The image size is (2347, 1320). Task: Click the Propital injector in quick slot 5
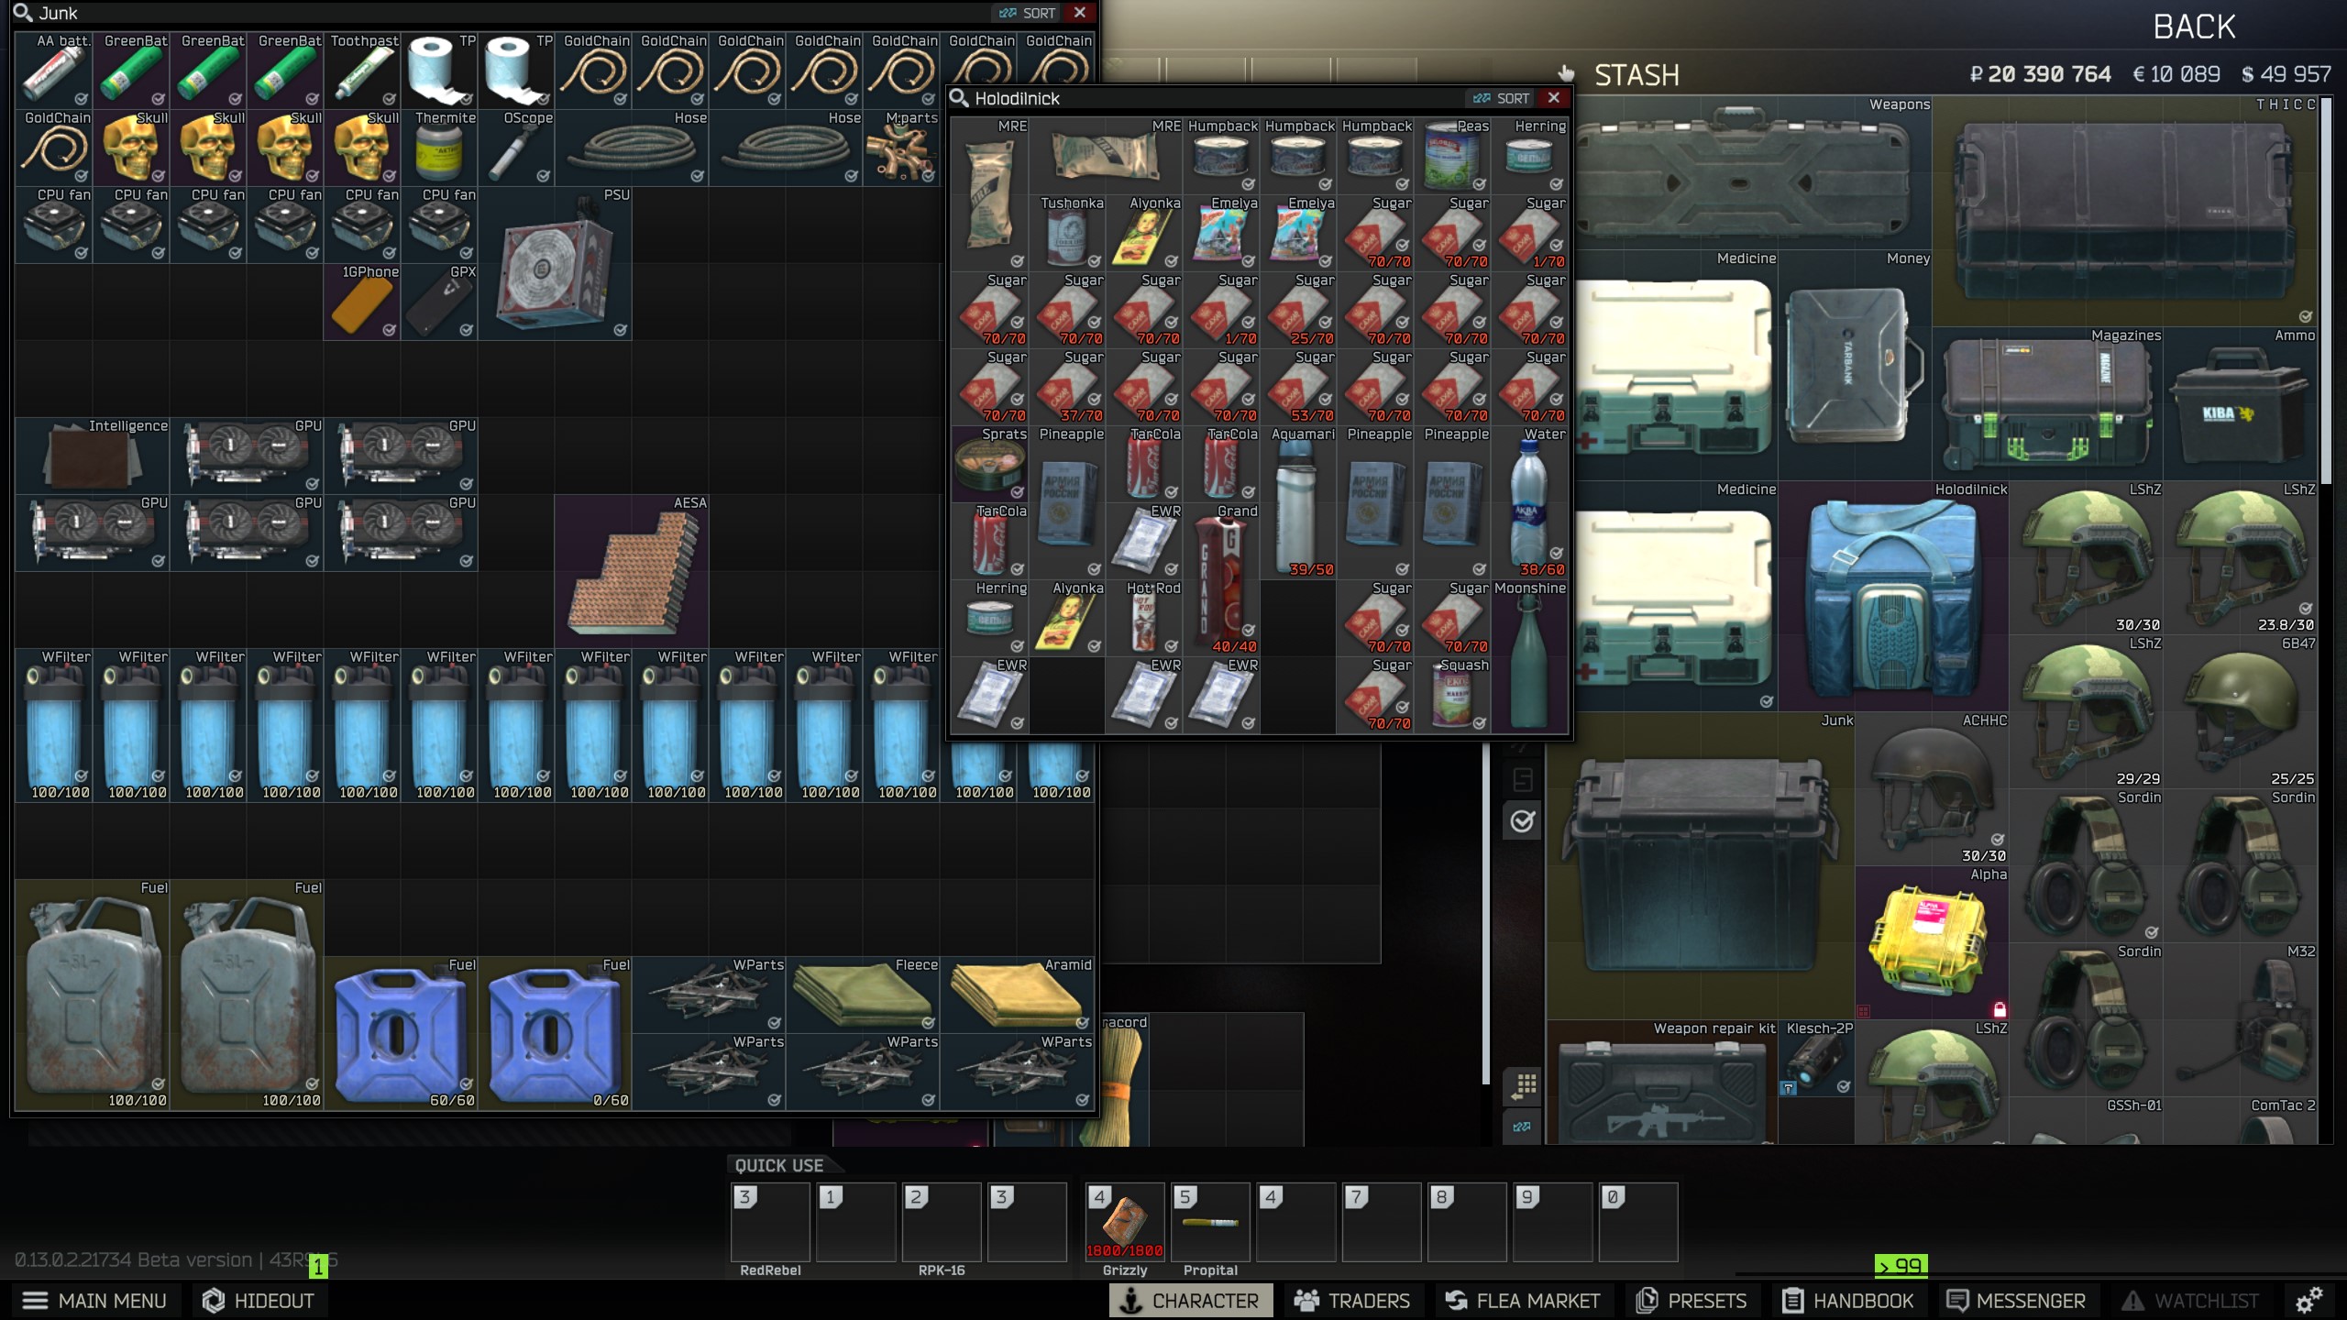[1210, 1222]
